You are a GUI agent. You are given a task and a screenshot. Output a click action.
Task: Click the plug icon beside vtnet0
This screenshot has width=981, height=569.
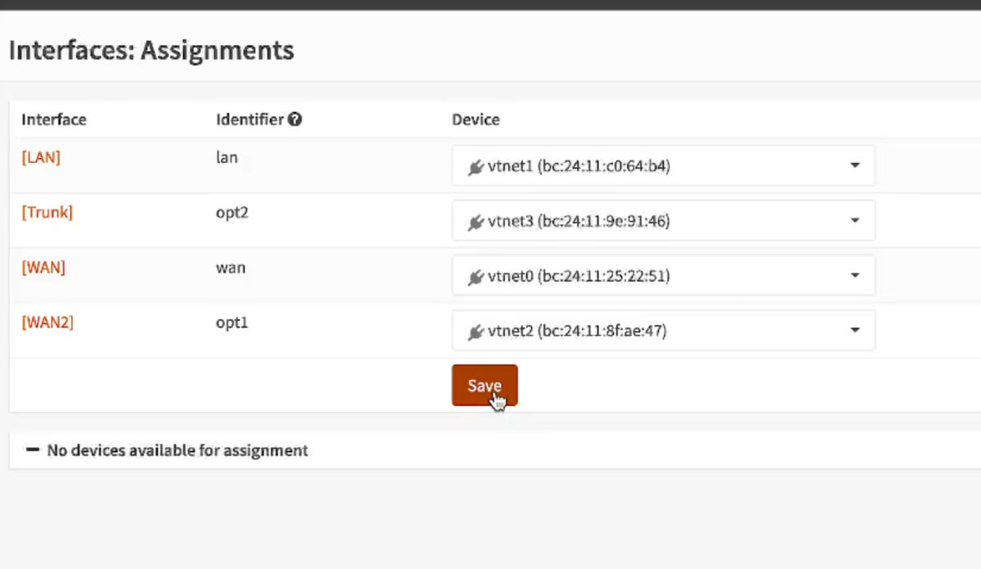click(x=476, y=276)
